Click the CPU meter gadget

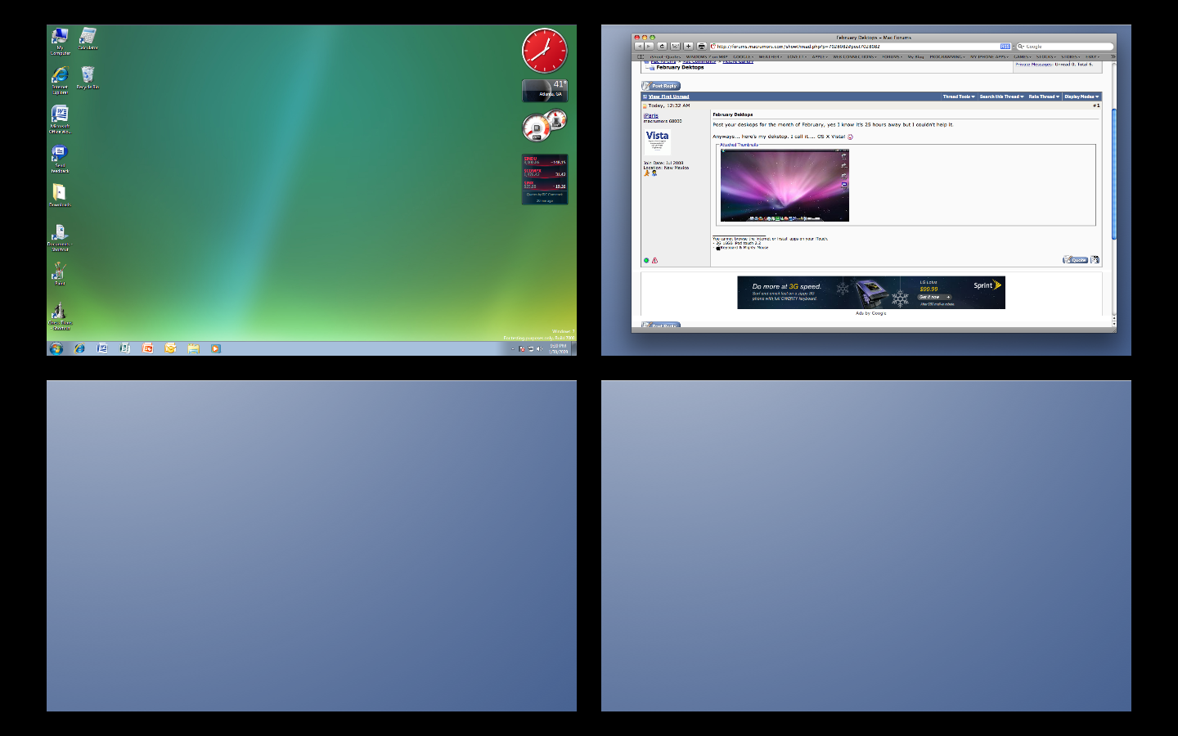pos(544,124)
